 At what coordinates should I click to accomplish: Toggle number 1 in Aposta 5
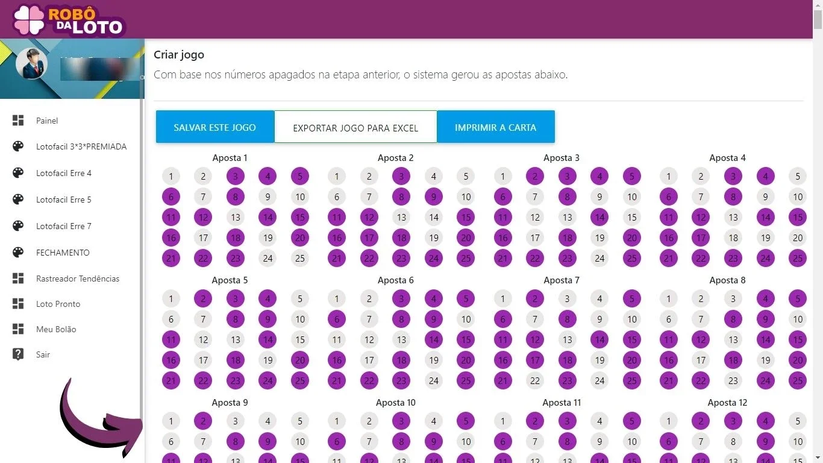click(171, 299)
